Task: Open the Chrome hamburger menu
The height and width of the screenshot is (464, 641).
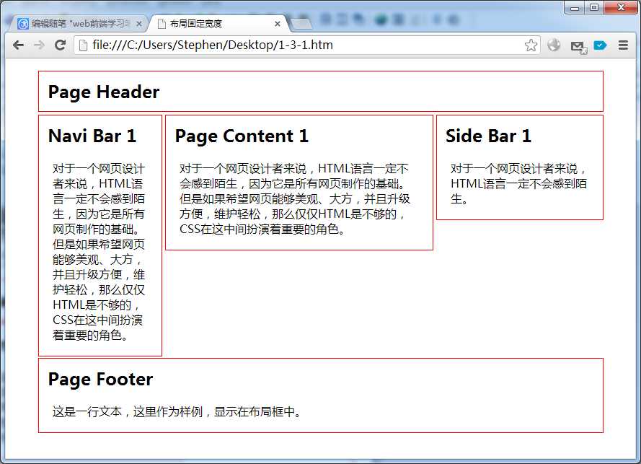Action: click(x=623, y=45)
